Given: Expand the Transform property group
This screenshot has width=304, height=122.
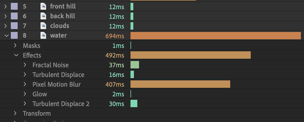Looking at the screenshot, I should coord(15,113).
